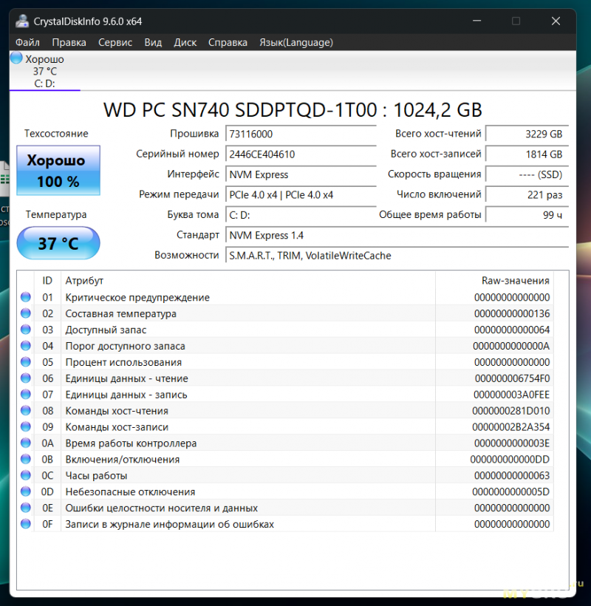Click raw value '00000002B2A354'
This screenshot has height=606, width=591.
tap(511, 427)
